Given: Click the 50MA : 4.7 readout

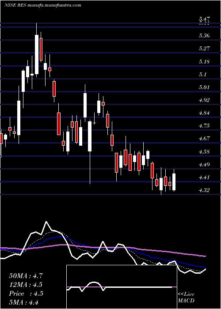Looking at the screenshot, I should tap(26, 276).
